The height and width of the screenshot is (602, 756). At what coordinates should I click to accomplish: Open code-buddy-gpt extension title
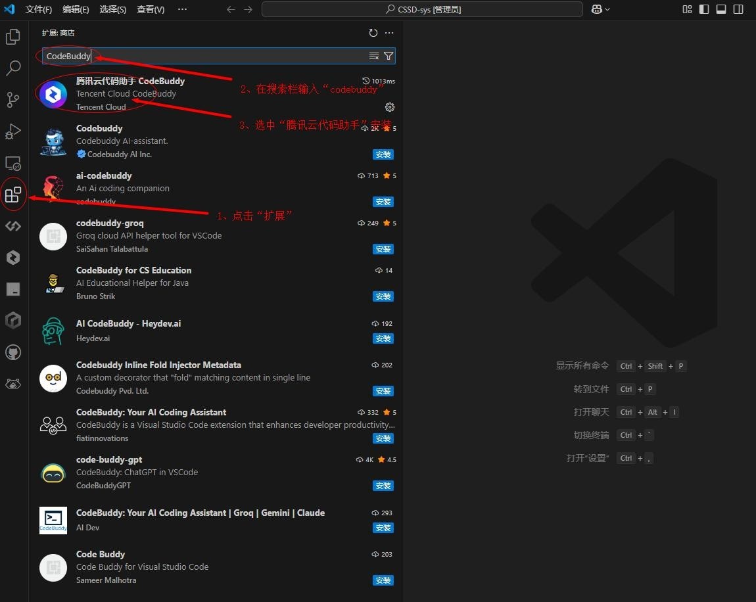tap(109, 459)
